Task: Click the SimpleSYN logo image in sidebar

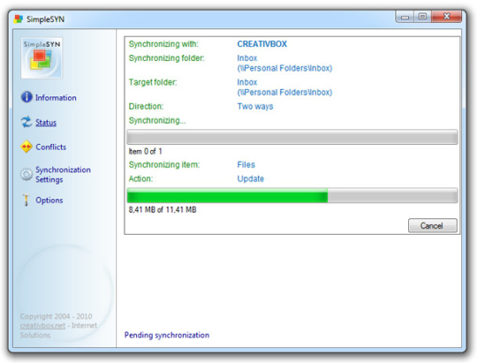Action: pos(42,58)
